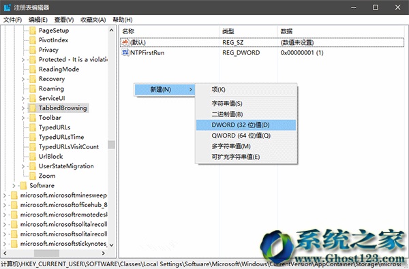Screen dimensions: 409x269
Task: Click the ServiceUI folder icon
Action: (x=33, y=98)
